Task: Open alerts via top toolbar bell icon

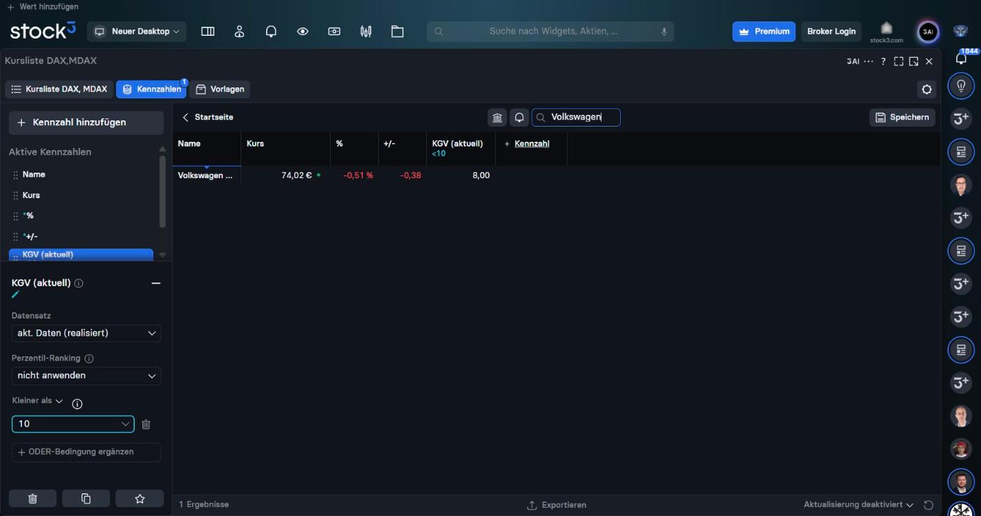Action: (271, 32)
